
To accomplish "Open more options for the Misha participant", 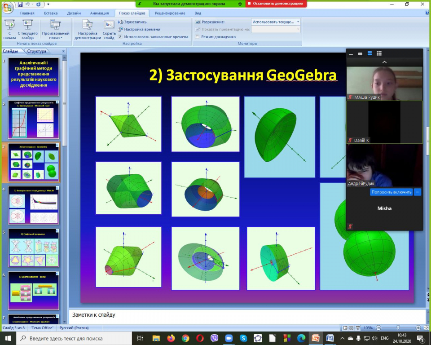I will (x=418, y=192).
